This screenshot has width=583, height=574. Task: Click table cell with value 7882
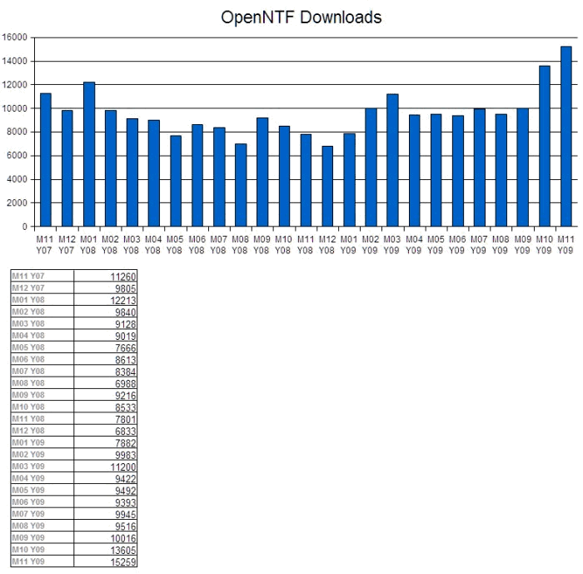click(105, 442)
